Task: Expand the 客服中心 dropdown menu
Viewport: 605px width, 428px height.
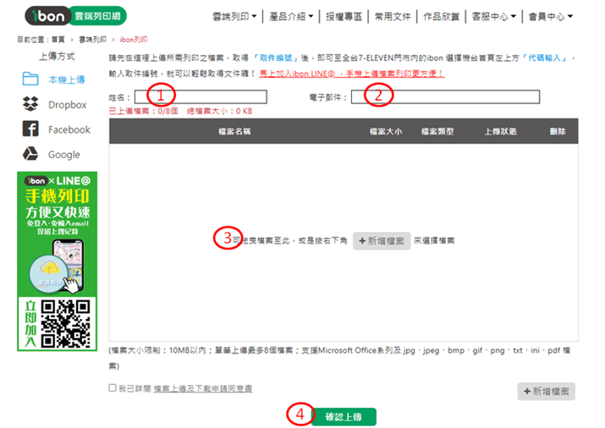Action: click(494, 17)
